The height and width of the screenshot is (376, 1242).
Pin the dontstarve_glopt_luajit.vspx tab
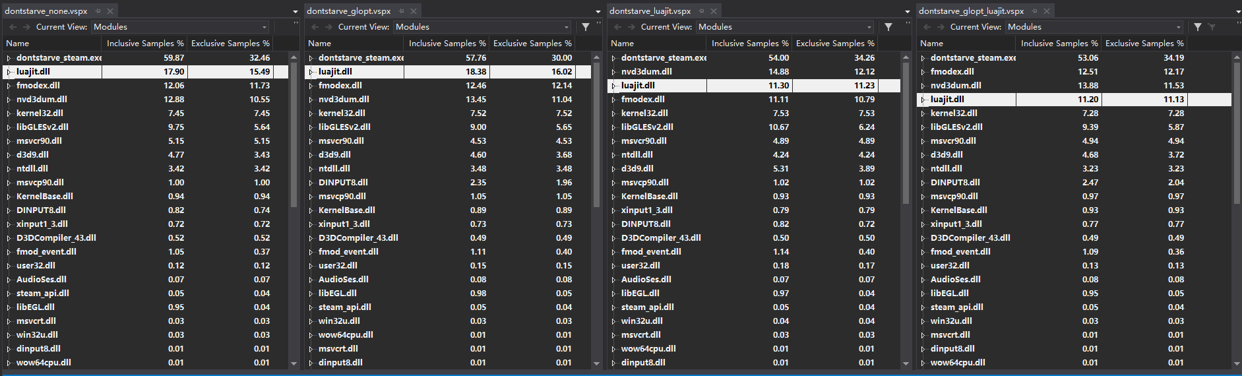(x=1034, y=11)
